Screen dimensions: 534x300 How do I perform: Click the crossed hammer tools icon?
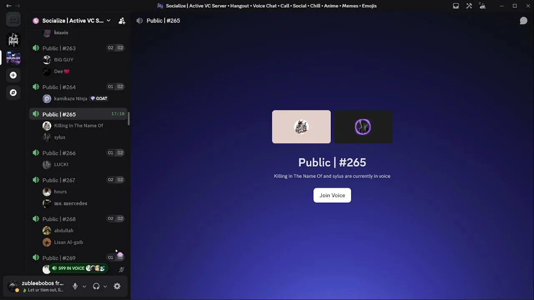(x=469, y=6)
